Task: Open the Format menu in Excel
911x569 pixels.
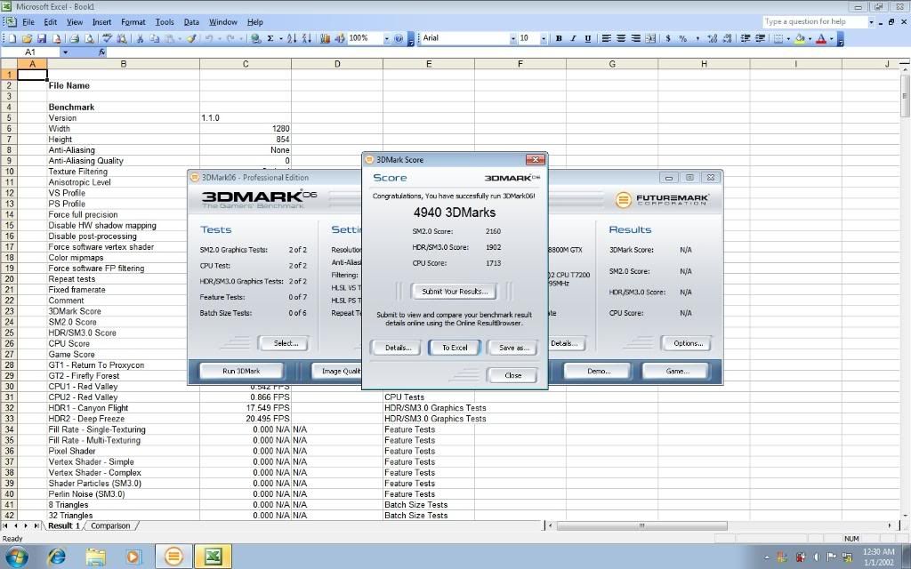Action: 133,22
